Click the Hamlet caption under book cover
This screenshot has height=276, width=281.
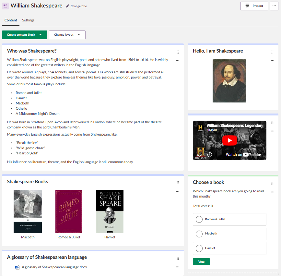pyautogui.click(x=110, y=237)
